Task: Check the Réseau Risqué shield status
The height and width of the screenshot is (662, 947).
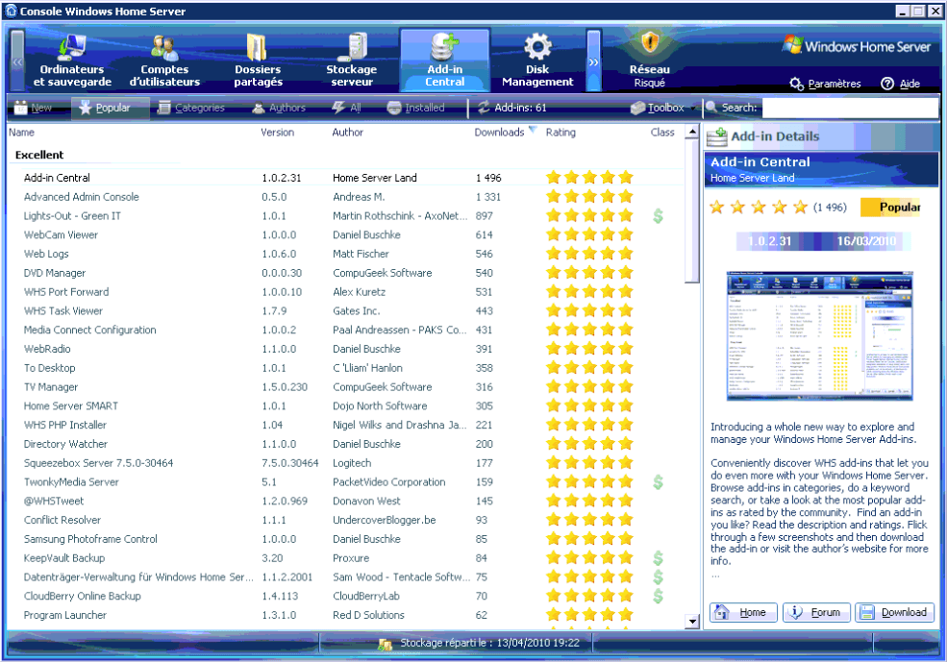Action: [x=649, y=61]
